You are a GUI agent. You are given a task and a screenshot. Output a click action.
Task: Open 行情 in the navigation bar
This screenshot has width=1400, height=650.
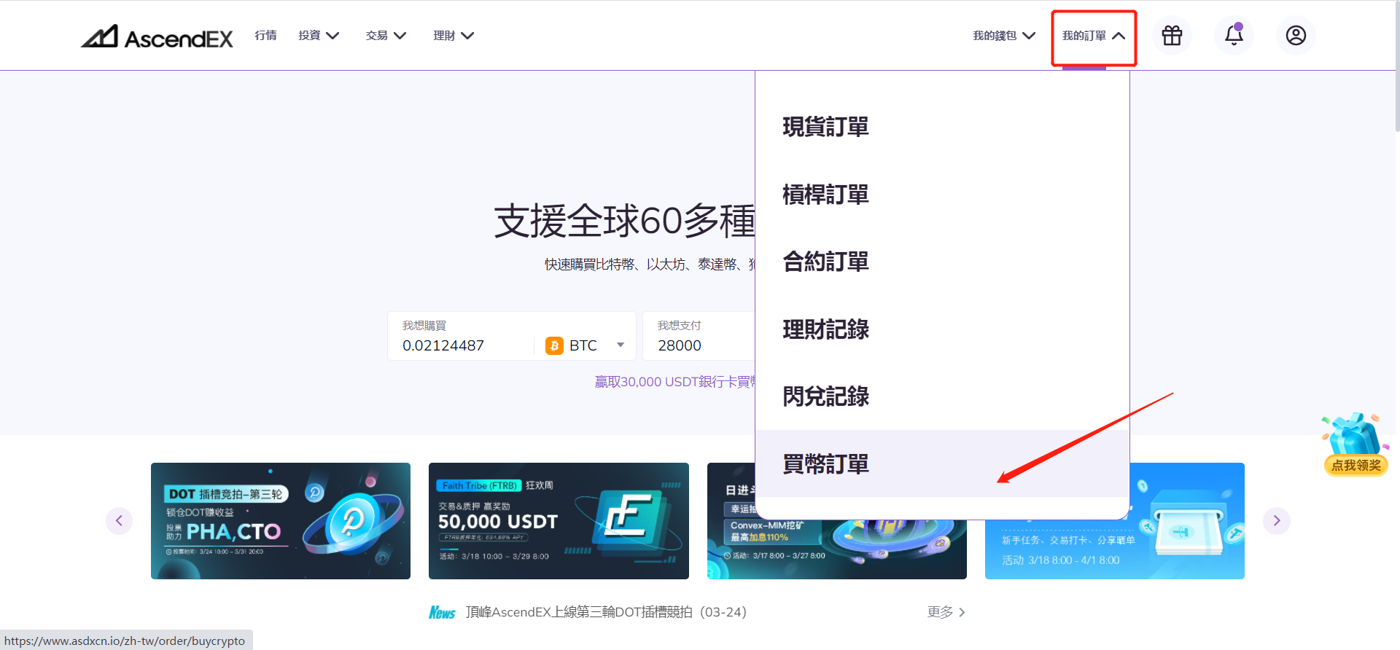(265, 35)
